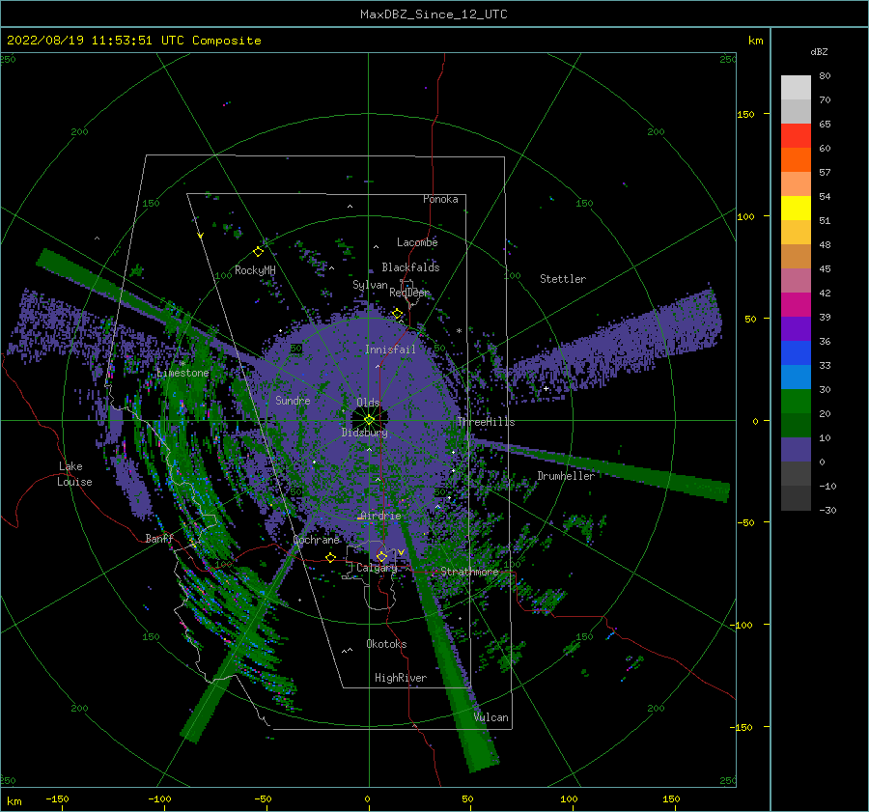Viewport: 869px width, 812px height.
Task: Click the Lake Louise label
Action: [x=74, y=474]
